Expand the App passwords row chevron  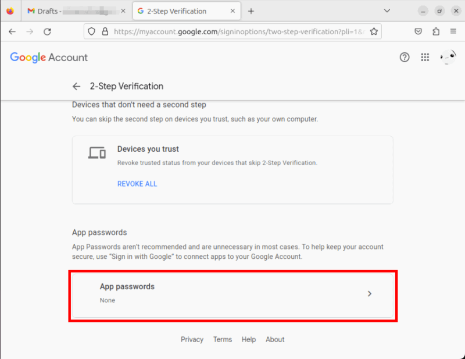click(x=370, y=294)
